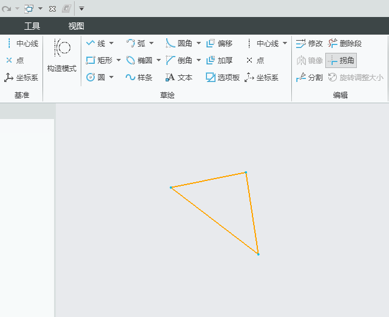Expand the 椭圆 ellipse dropdown arrow
The image size is (389, 317).
[158, 60]
